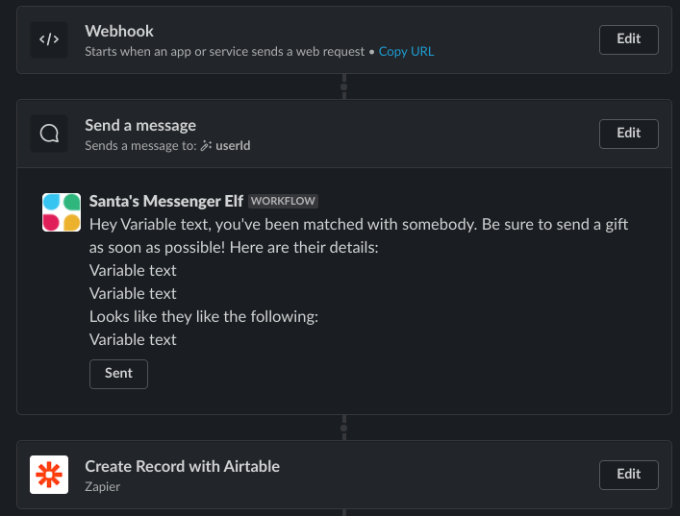
Task: Click the userId recipient variable
Action: point(233,146)
